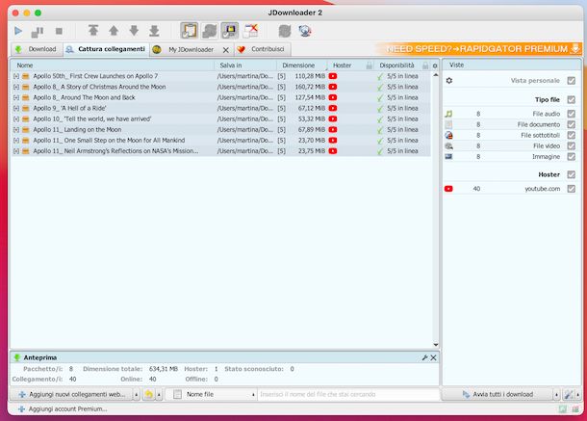Open dropdown arrow beside Aggiungi nuovi collegamenti
Image resolution: width=587 pixels, height=421 pixels.
[x=136, y=395]
